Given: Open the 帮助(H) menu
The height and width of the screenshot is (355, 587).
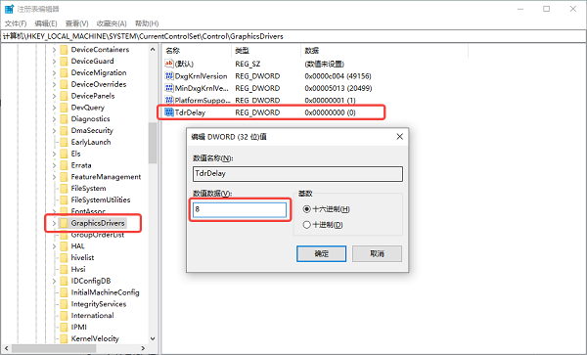Looking at the screenshot, I should coord(147,23).
